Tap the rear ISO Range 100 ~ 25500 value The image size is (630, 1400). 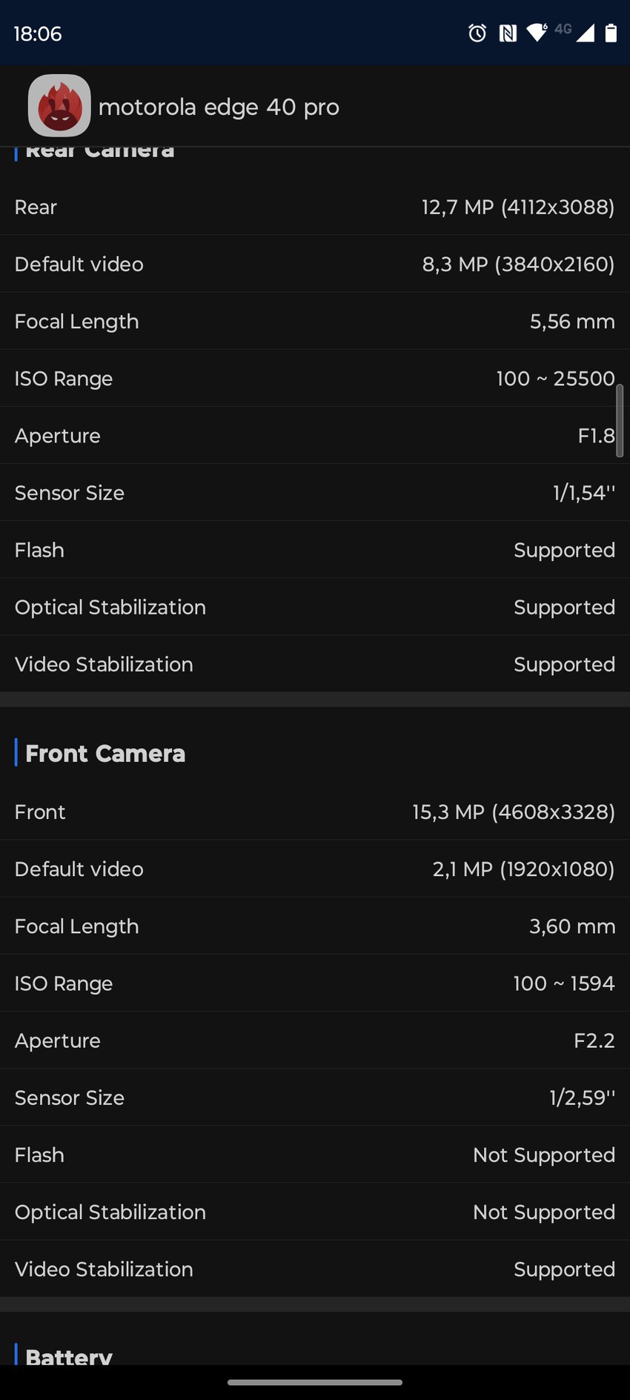555,379
